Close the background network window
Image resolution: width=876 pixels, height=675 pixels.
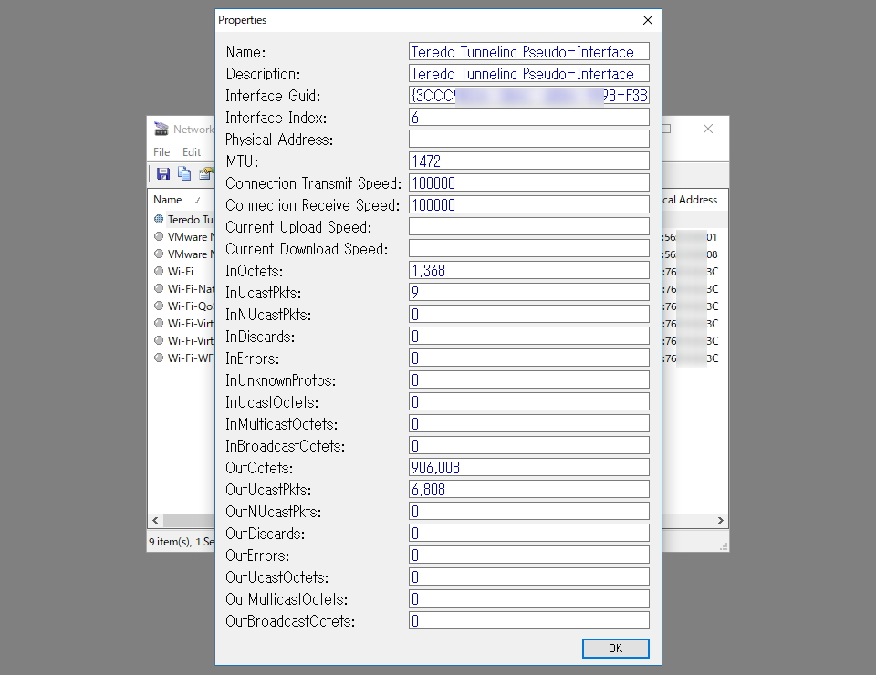point(708,129)
